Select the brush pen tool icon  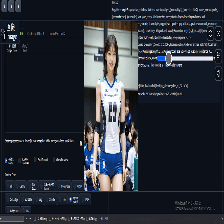pos(218,56)
